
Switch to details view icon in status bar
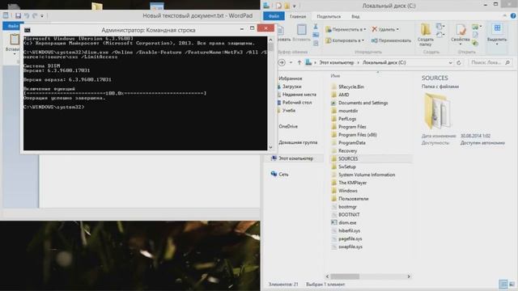click(503, 284)
